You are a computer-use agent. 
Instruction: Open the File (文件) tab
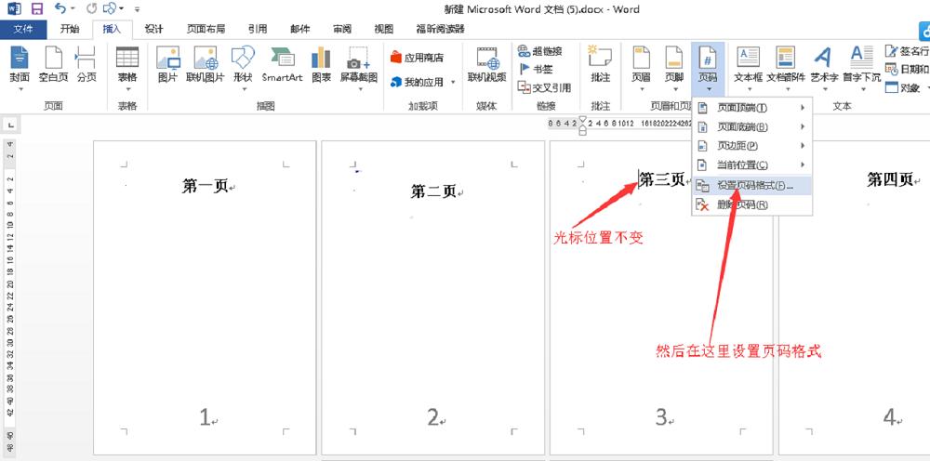click(x=23, y=29)
